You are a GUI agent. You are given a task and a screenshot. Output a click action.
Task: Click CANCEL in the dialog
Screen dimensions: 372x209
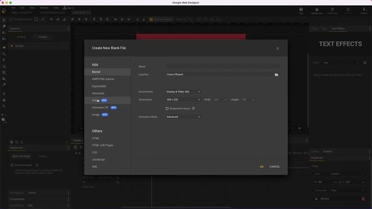(274, 167)
